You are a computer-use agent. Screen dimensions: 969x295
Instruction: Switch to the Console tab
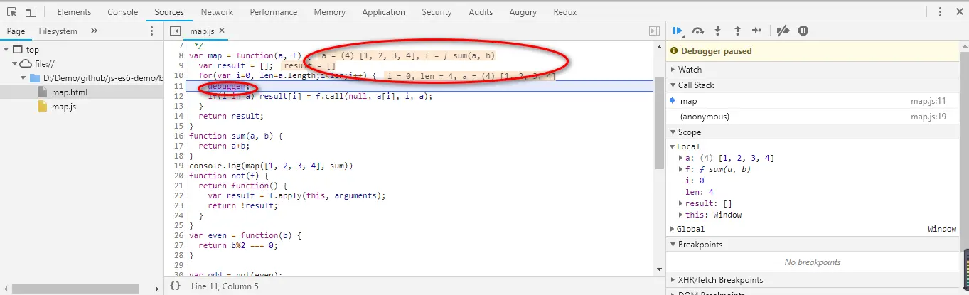(123, 12)
